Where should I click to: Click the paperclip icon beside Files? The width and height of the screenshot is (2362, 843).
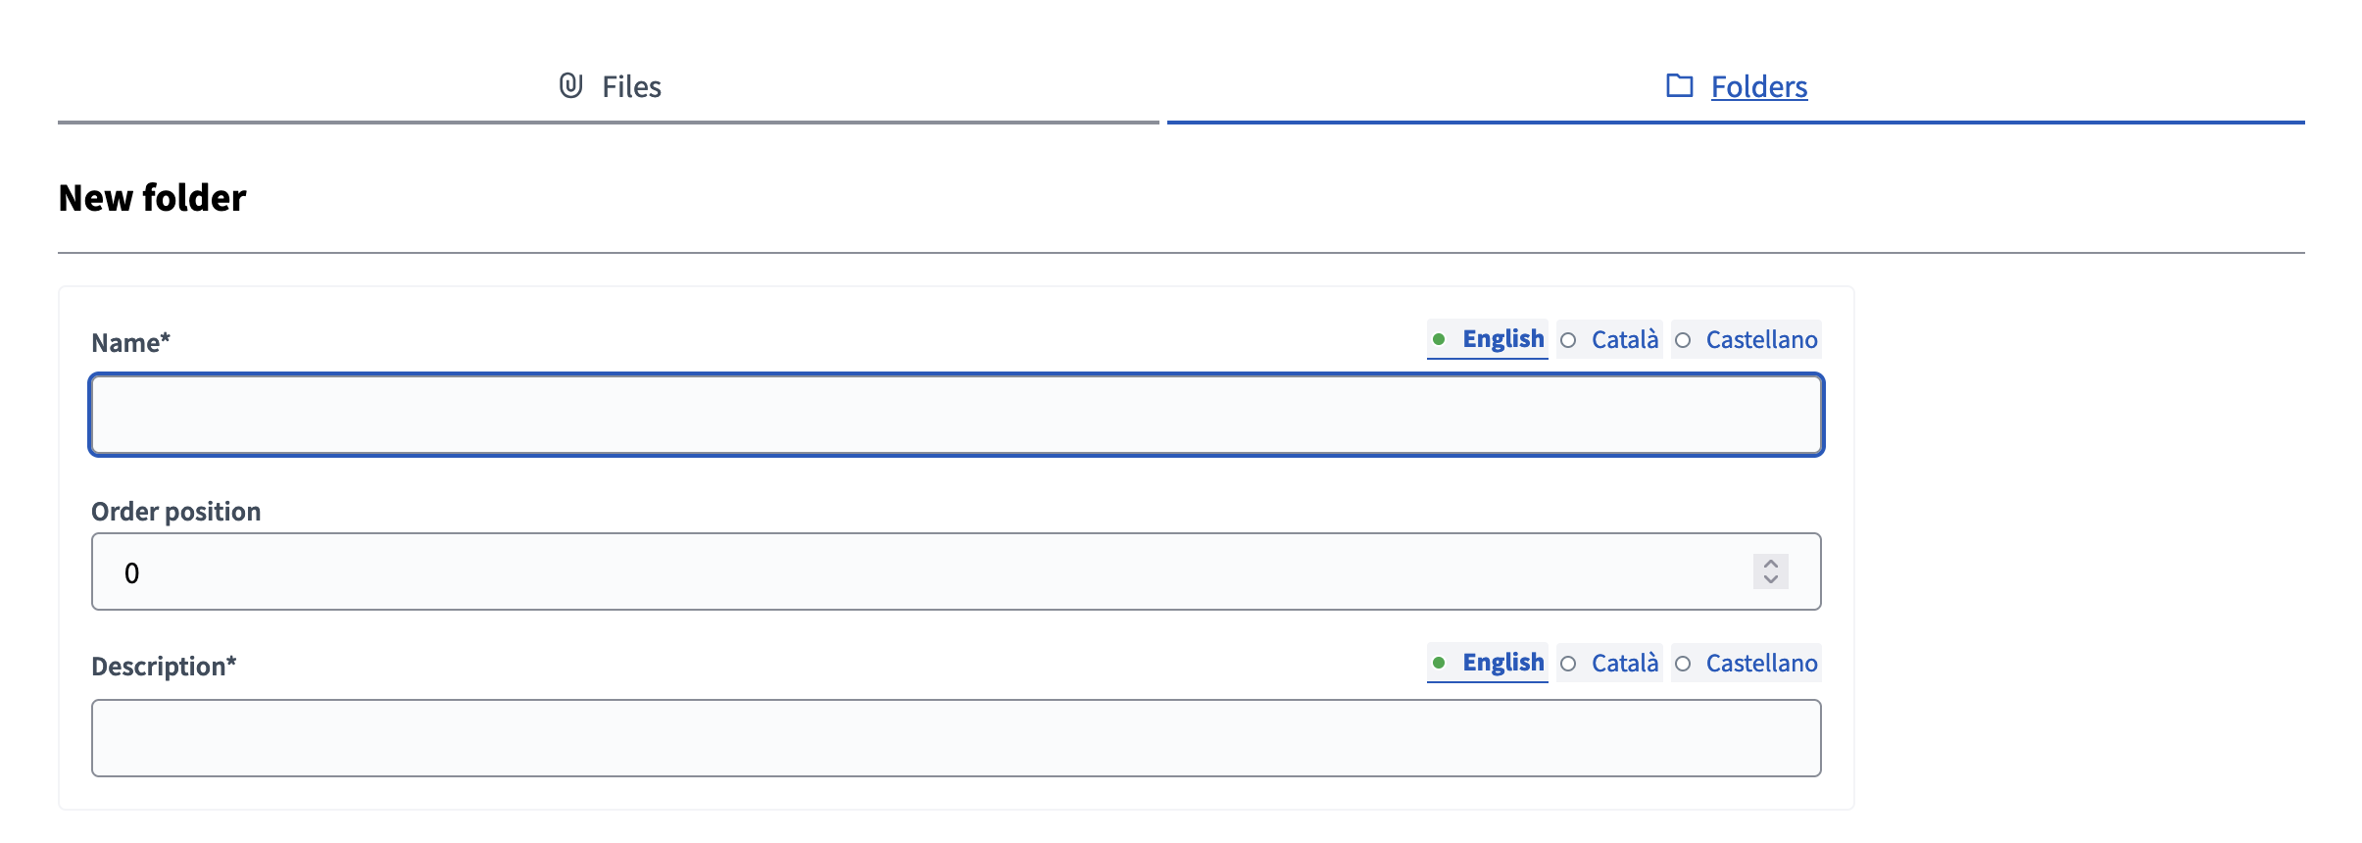point(570,86)
